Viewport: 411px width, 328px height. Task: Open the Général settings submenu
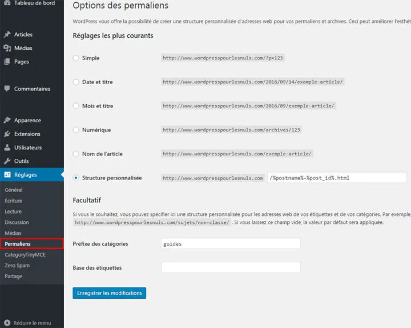[x=14, y=190]
